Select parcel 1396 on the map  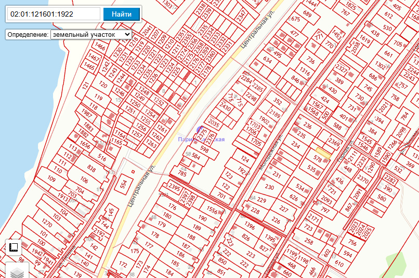click(250, 226)
